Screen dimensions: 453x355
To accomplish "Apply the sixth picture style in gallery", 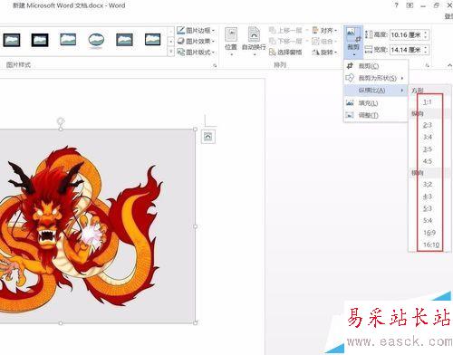I will click(x=153, y=40).
